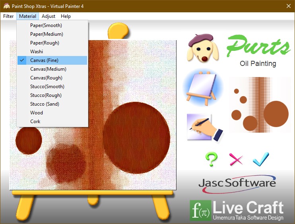The height and width of the screenshot is (224, 295).
Task: Click the Jasc Software logo
Action: tap(237, 184)
